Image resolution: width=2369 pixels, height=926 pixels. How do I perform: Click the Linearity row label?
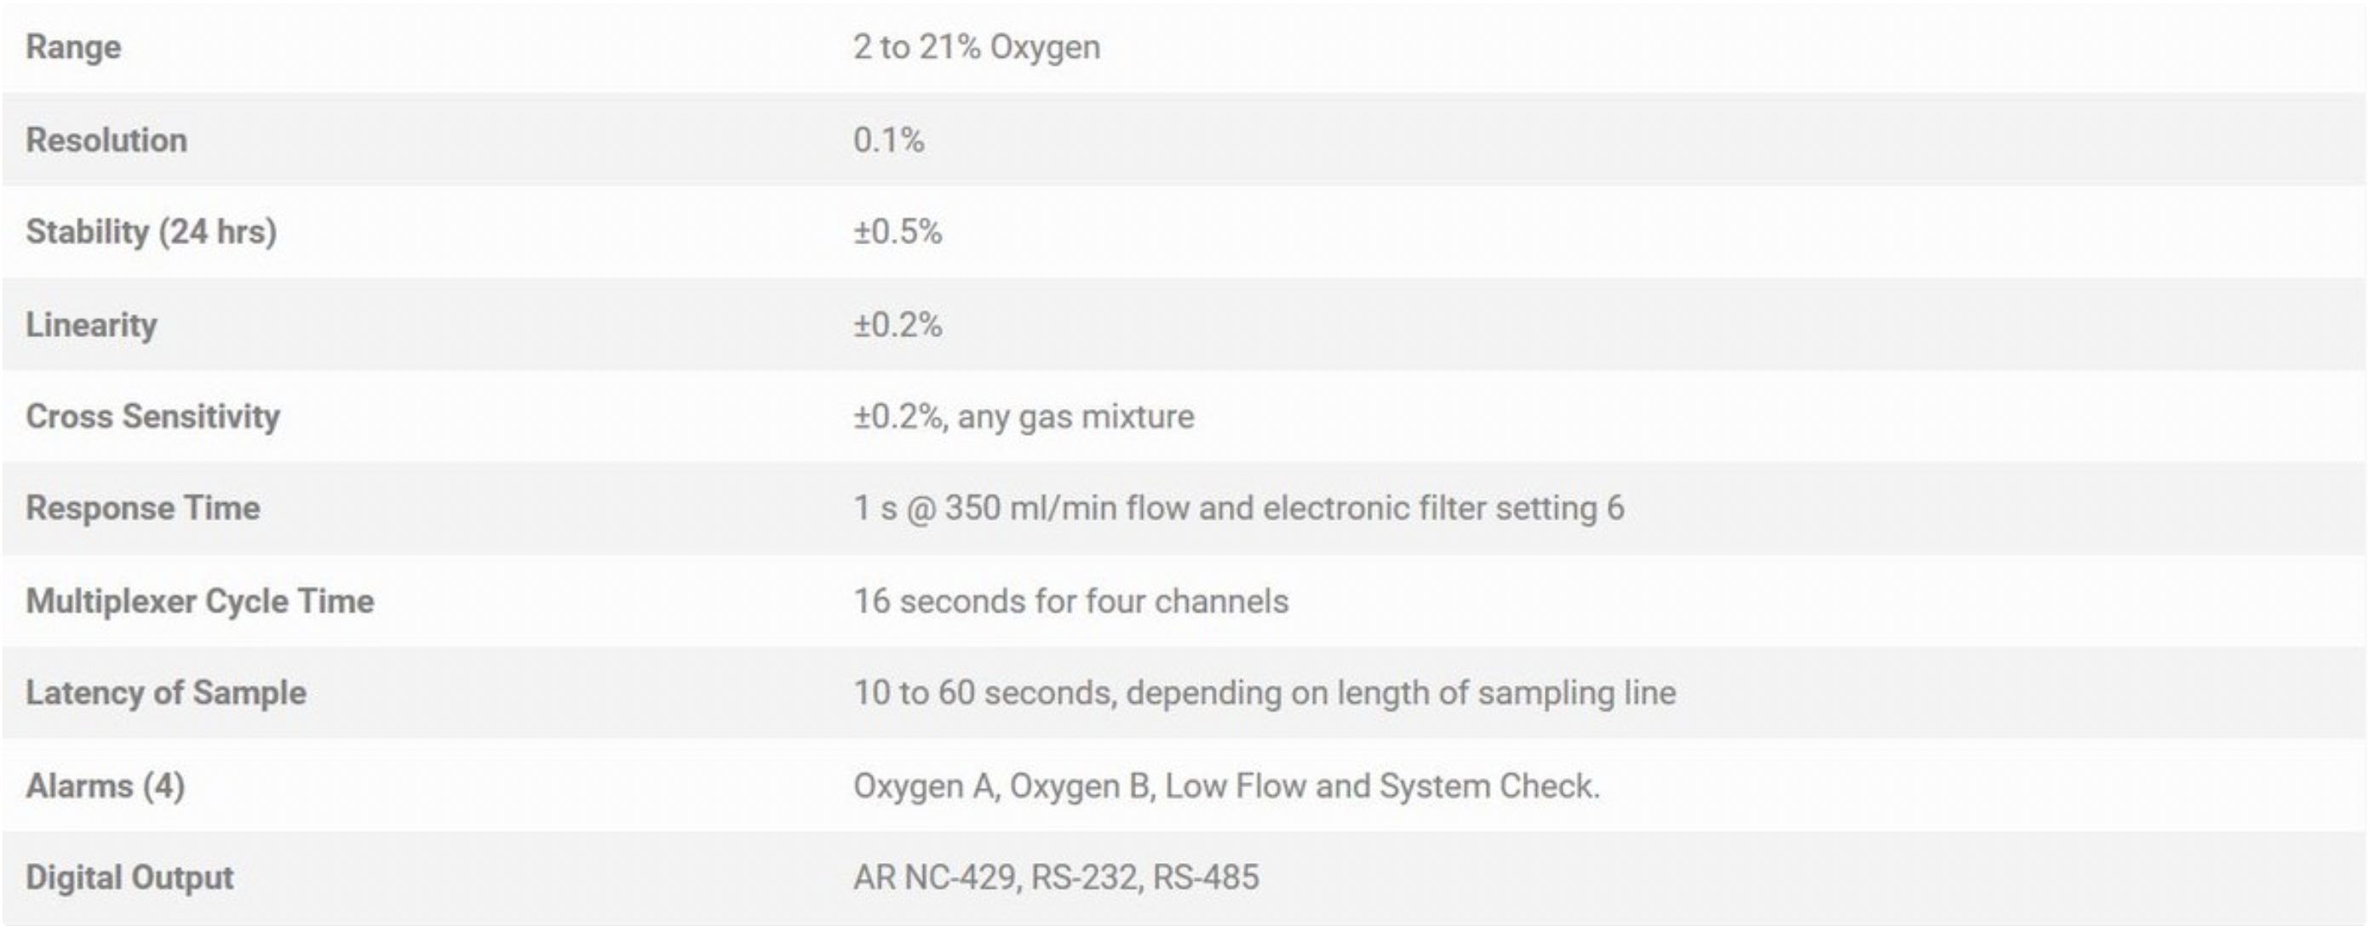click(92, 325)
